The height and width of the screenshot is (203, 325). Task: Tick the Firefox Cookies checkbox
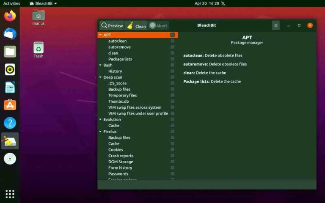(172, 150)
